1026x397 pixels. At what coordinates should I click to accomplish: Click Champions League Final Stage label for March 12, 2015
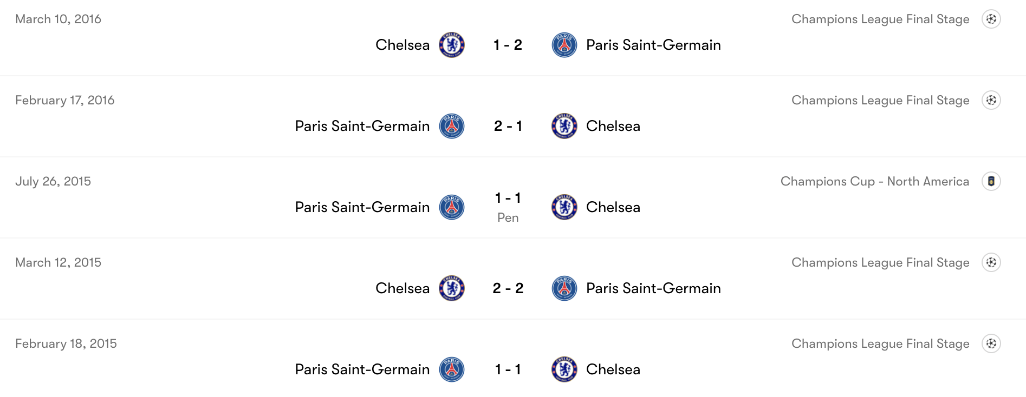coord(880,263)
